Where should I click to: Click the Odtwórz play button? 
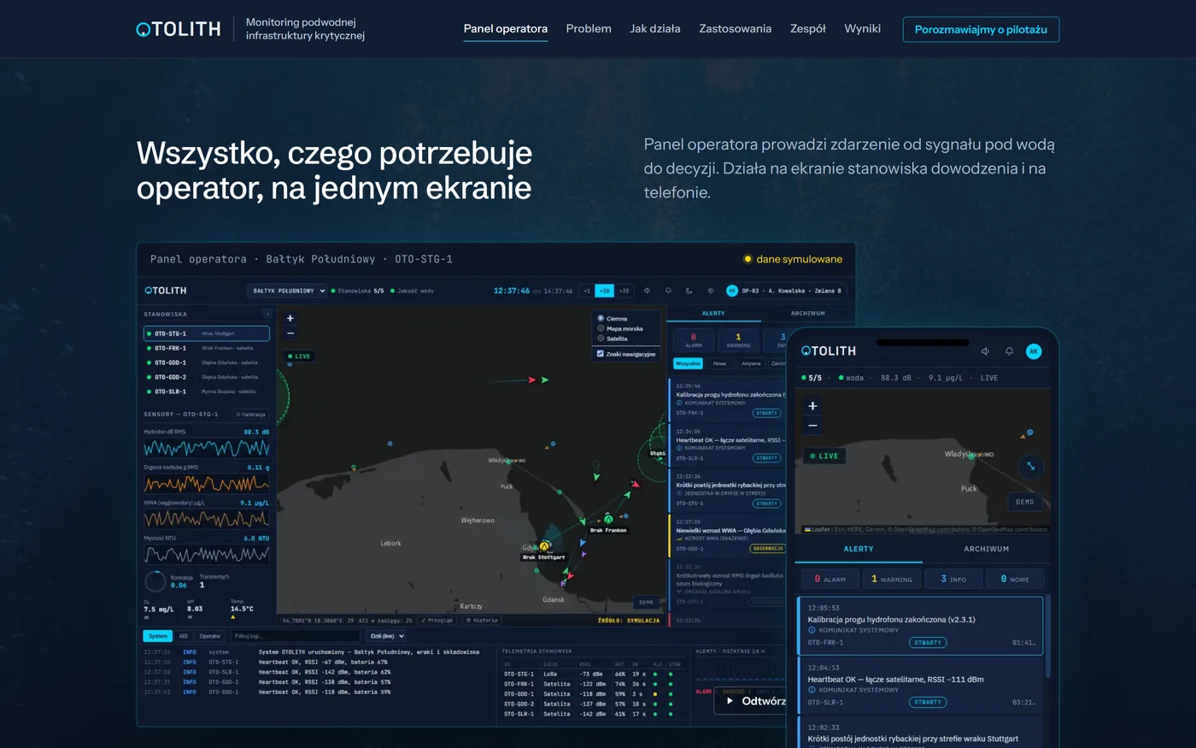pyautogui.click(x=750, y=701)
